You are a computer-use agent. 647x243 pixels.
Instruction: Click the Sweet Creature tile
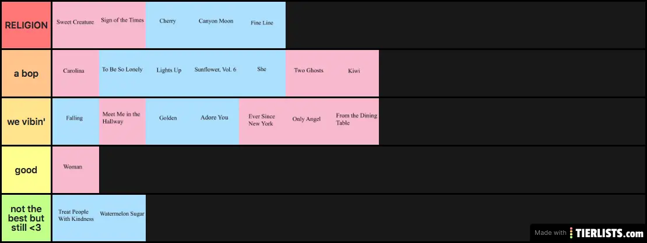point(75,24)
